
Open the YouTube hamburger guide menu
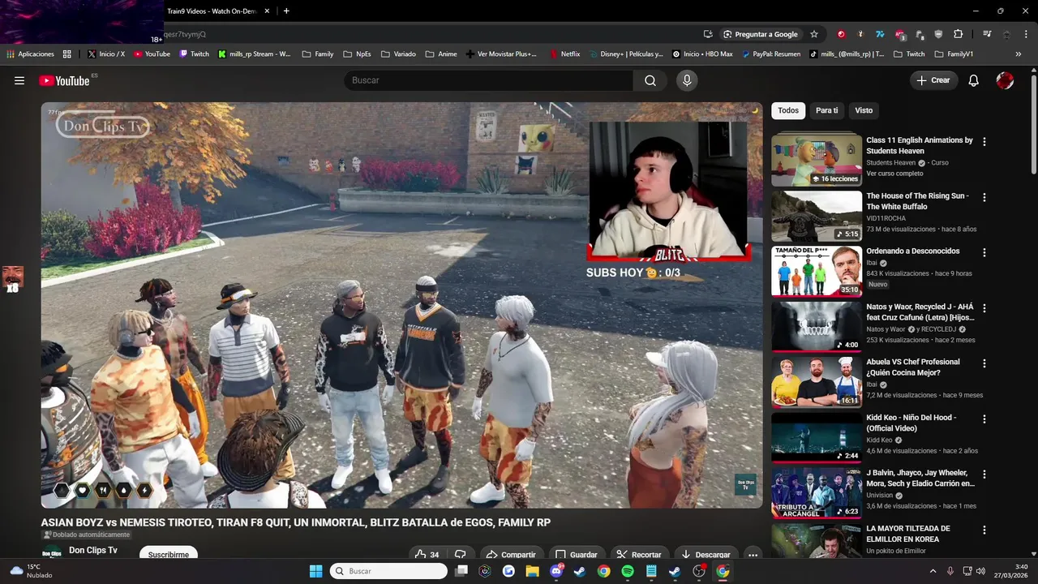19,80
